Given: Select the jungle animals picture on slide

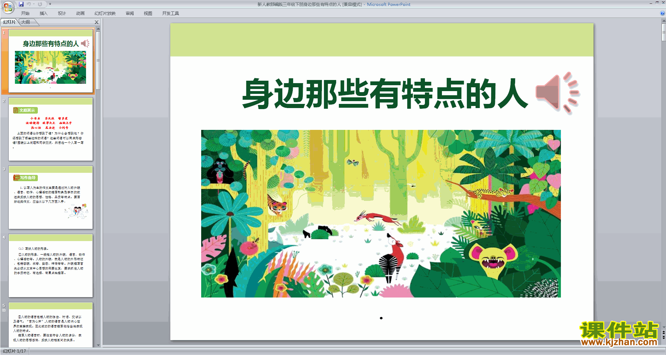Looking at the screenshot, I should (381, 214).
